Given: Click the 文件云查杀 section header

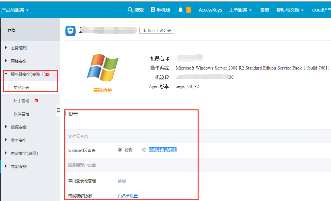Looking at the screenshot, I should [78, 136].
